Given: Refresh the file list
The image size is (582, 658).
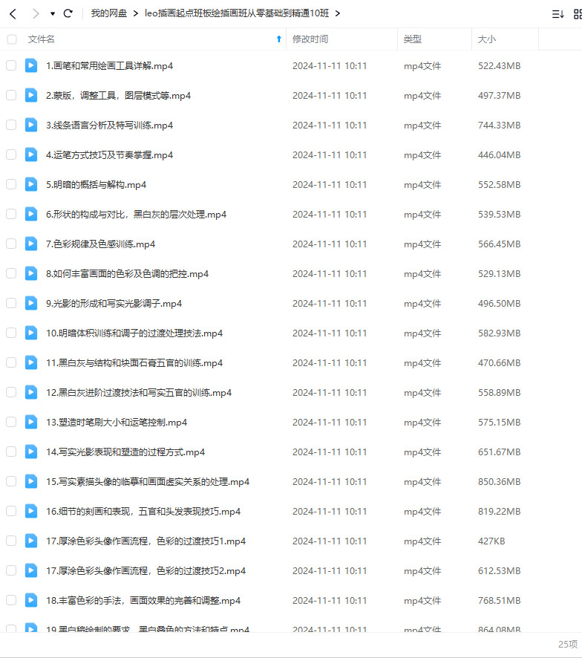Looking at the screenshot, I should point(68,13).
